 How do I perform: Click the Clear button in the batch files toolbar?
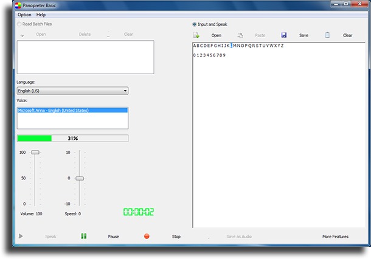[x=128, y=34]
